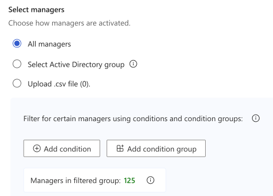The height and width of the screenshot is (196, 273).
Task: Open info icon beside Active Directory group
Action: tap(133, 64)
